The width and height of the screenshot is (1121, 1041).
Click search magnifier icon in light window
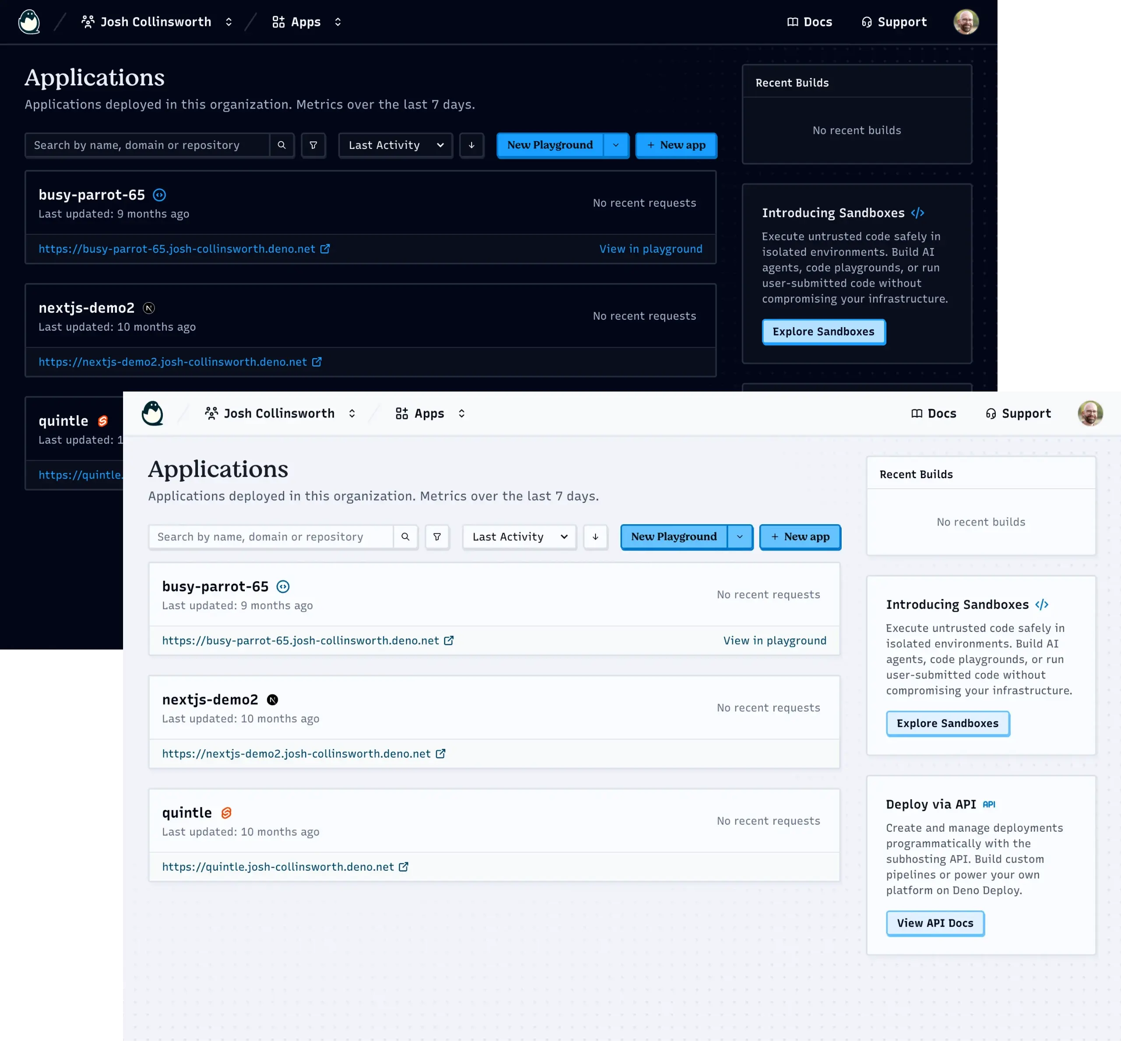[405, 537]
